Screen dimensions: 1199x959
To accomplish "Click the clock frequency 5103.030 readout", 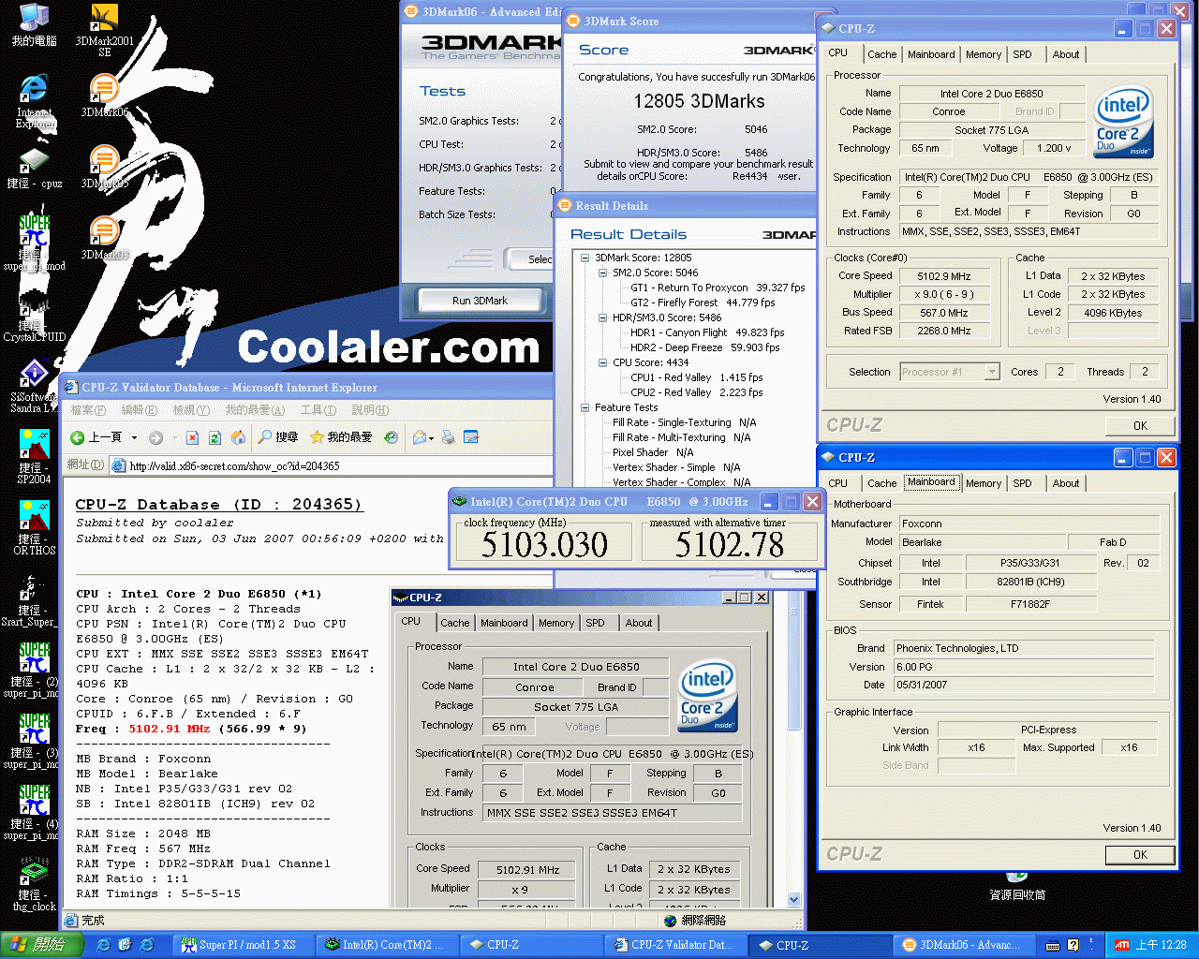I will point(544,544).
